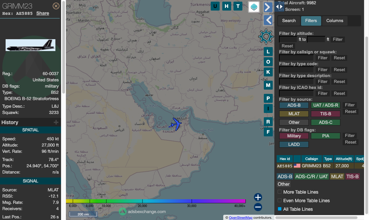Image resolution: width=369 pixels, height=220 pixels.
Task: Open the map layer switcher icon
Action: 254,7
